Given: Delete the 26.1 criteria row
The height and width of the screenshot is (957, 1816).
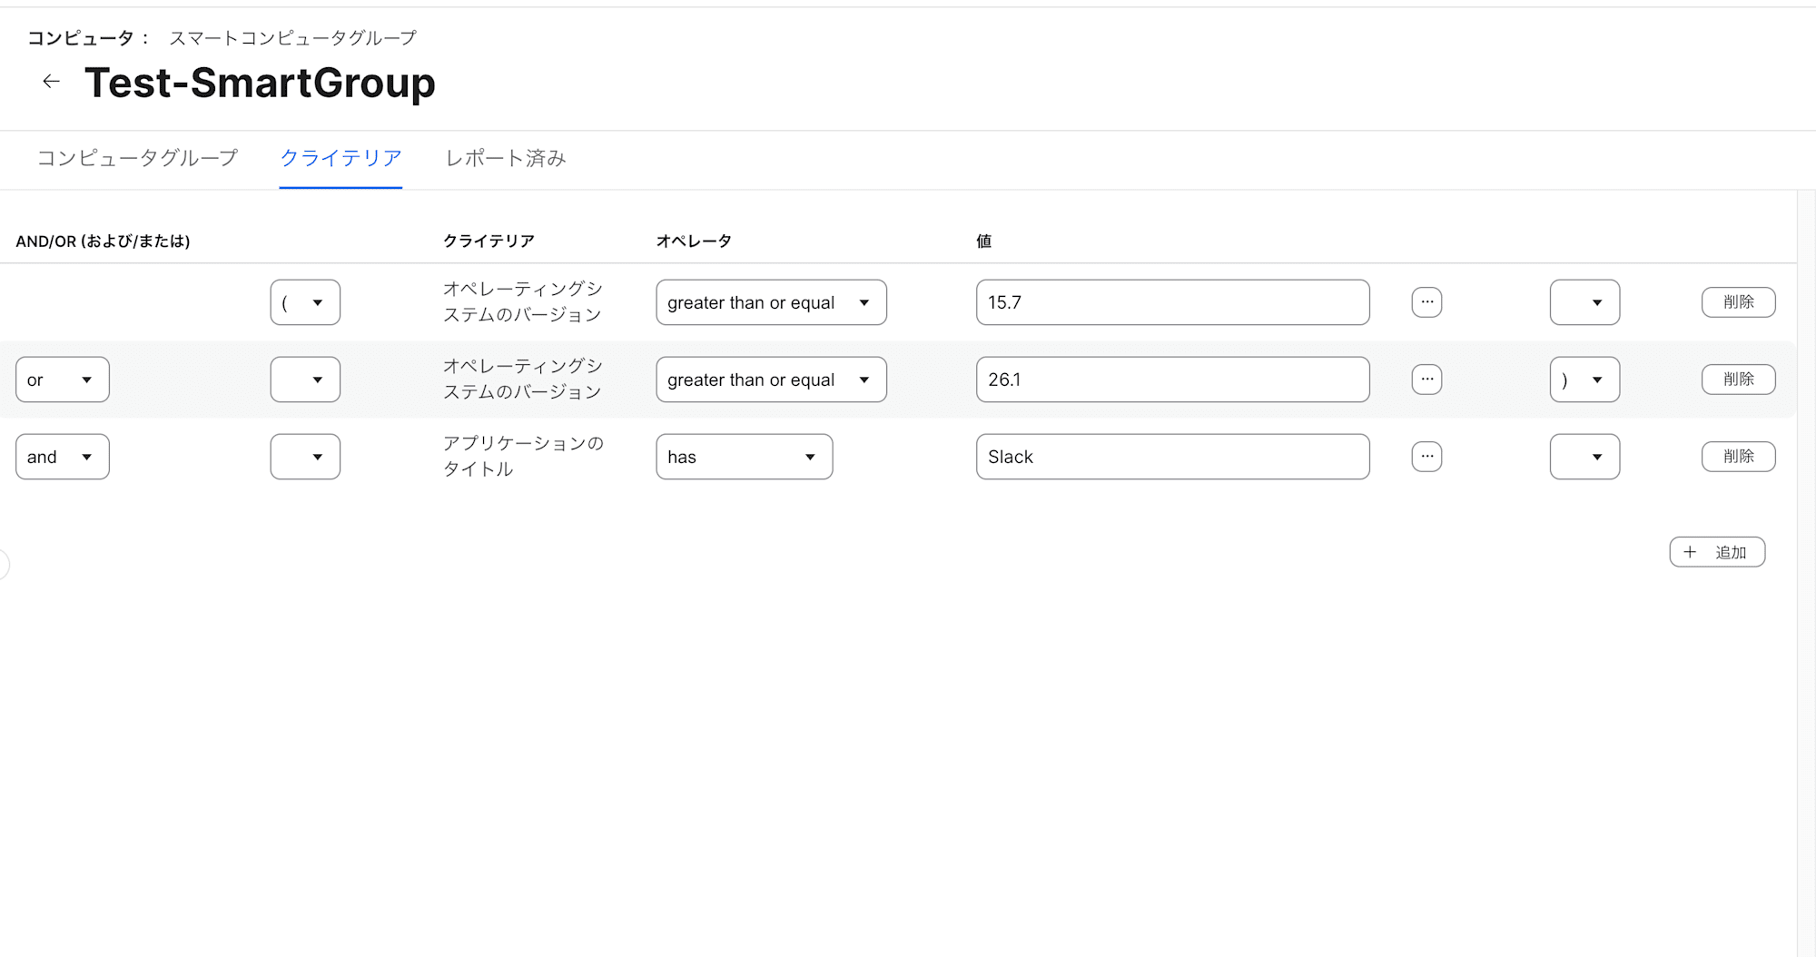Looking at the screenshot, I should [1738, 380].
